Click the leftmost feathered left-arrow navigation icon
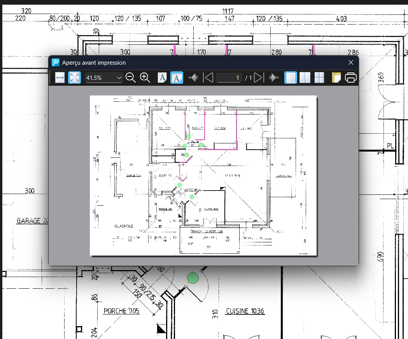Viewport: 408px width, 339px height. pos(193,78)
